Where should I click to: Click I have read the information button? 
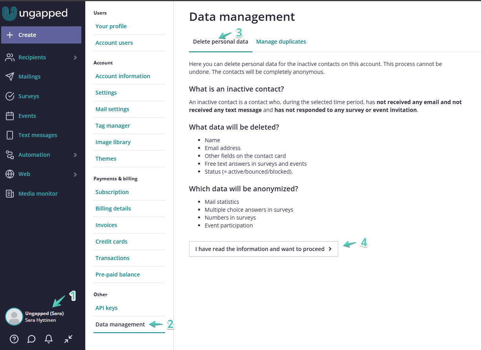pyautogui.click(x=264, y=249)
